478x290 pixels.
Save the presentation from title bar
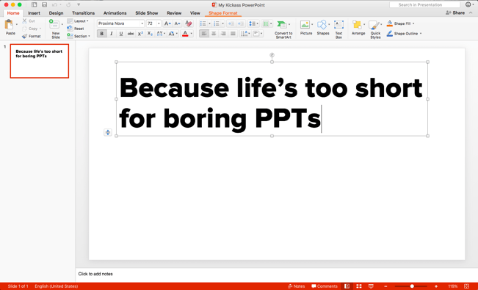45,4
